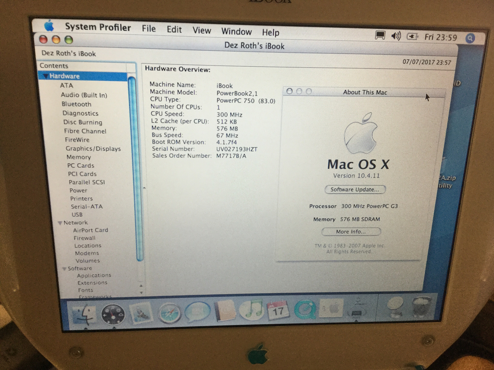Select Extensions under Software
494x370 pixels.
pos(93,283)
